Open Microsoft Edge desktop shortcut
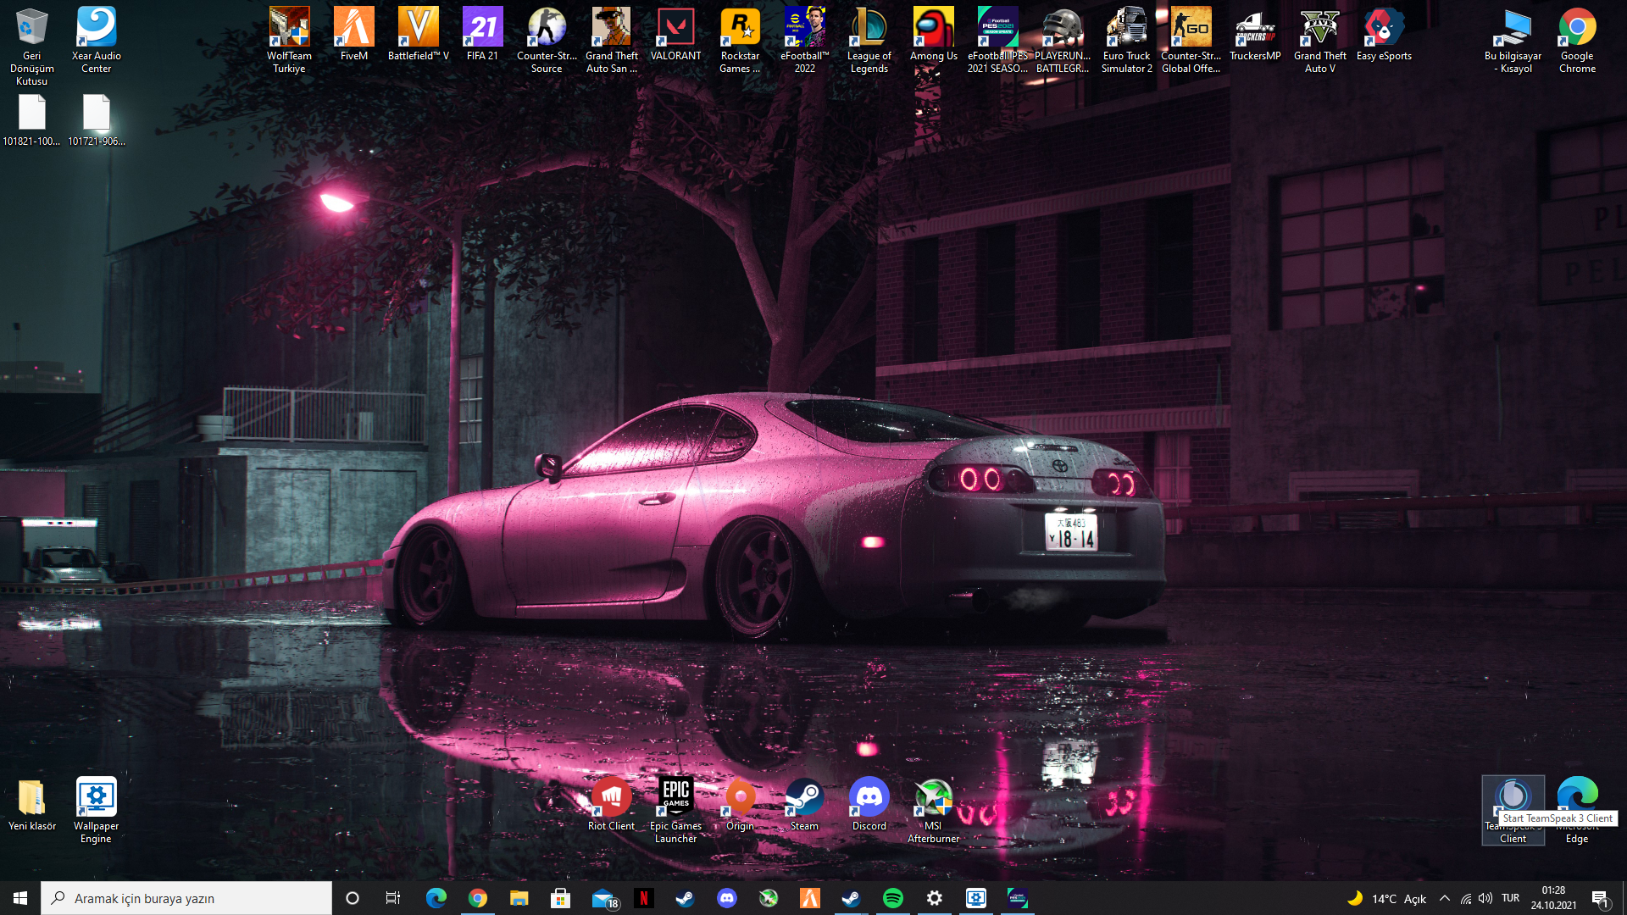 [x=1577, y=810]
